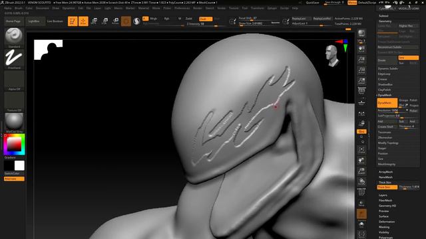426x239 pixels.
Task: Click the Frame mesh icon
Action: click(x=361, y=151)
